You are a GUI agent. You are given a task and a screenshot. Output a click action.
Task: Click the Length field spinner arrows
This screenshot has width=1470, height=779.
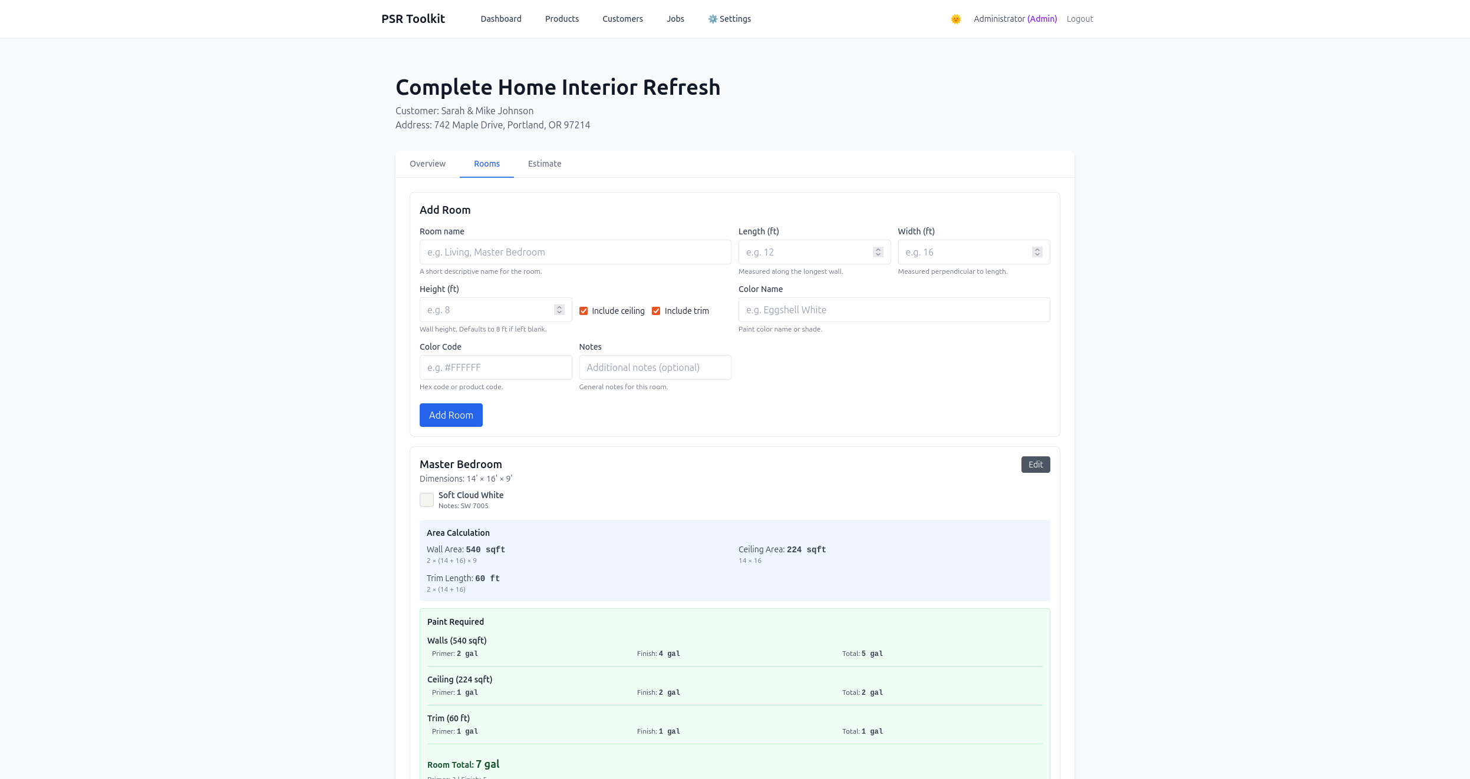(x=878, y=252)
